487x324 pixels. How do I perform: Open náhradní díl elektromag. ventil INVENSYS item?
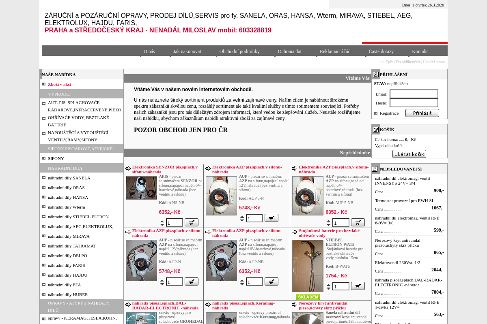[x=403, y=181]
